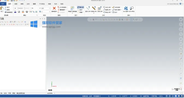Click the solid check icon
This screenshot has width=184, height=98.
tap(113, 7)
